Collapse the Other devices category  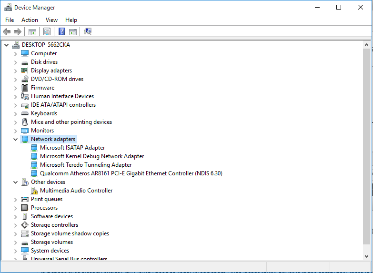click(x=15, y=182)
